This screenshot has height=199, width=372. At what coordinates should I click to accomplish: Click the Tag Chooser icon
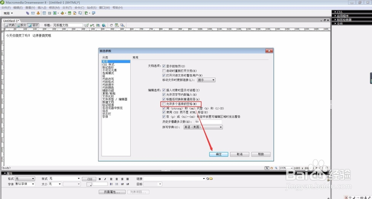[x=94, y=13]
